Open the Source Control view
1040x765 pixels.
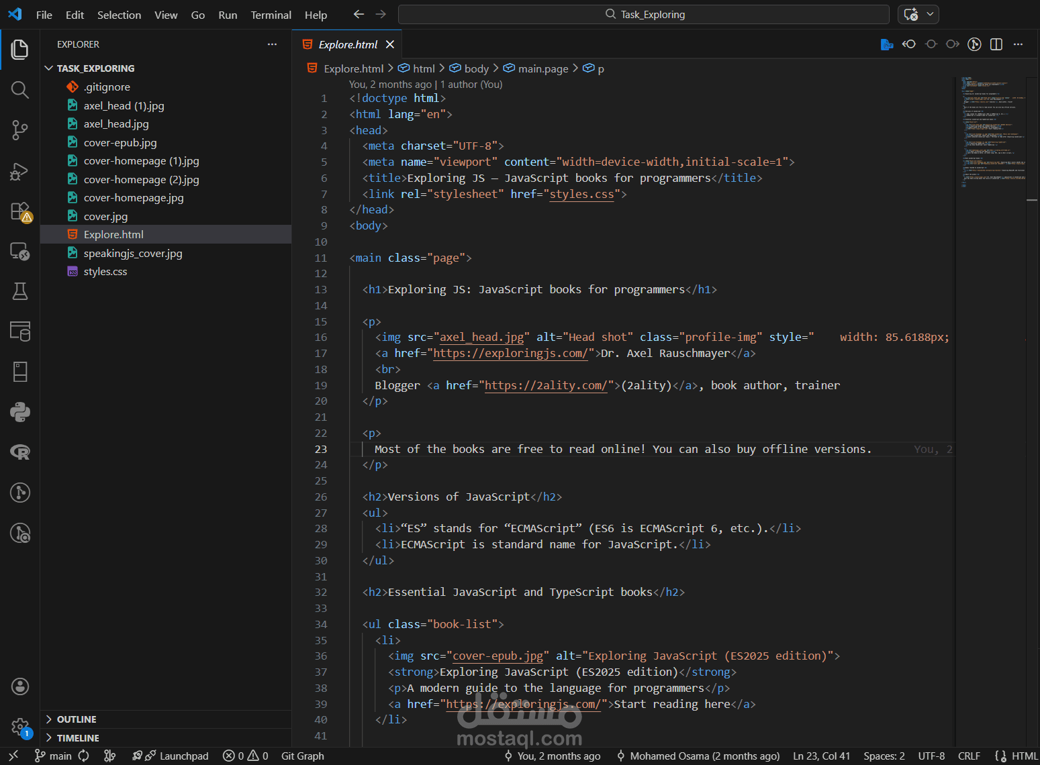[x=20, y=130]
